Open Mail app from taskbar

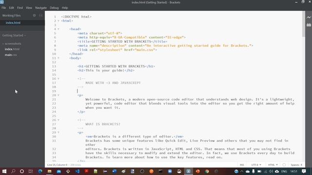click(x=59, y=171)
